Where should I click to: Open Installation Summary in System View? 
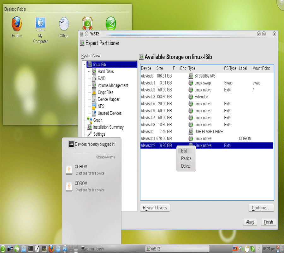[x=108, y=127]
